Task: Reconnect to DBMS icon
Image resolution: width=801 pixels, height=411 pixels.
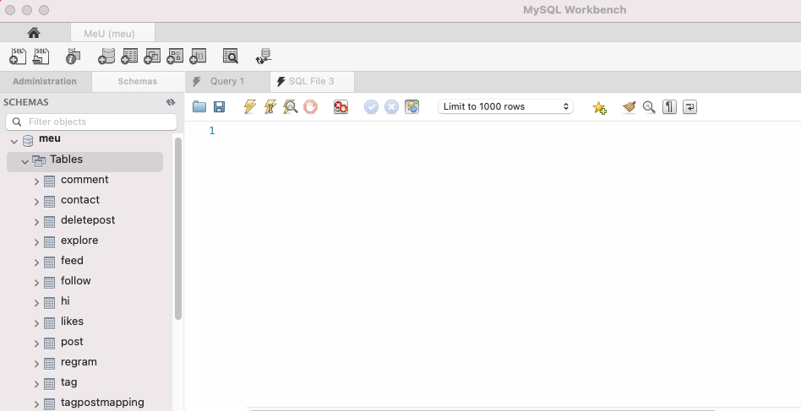Action: tap(264, 56)
